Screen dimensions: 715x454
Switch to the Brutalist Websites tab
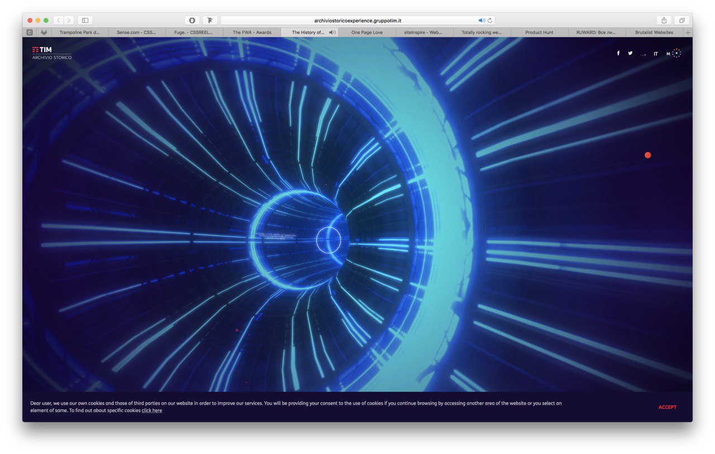coord(654,32)
